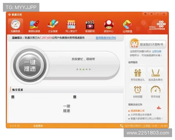Click the 一键提速 round button

click(x=30, y=65)
